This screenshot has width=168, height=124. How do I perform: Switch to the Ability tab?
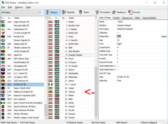tap(137, 18)
